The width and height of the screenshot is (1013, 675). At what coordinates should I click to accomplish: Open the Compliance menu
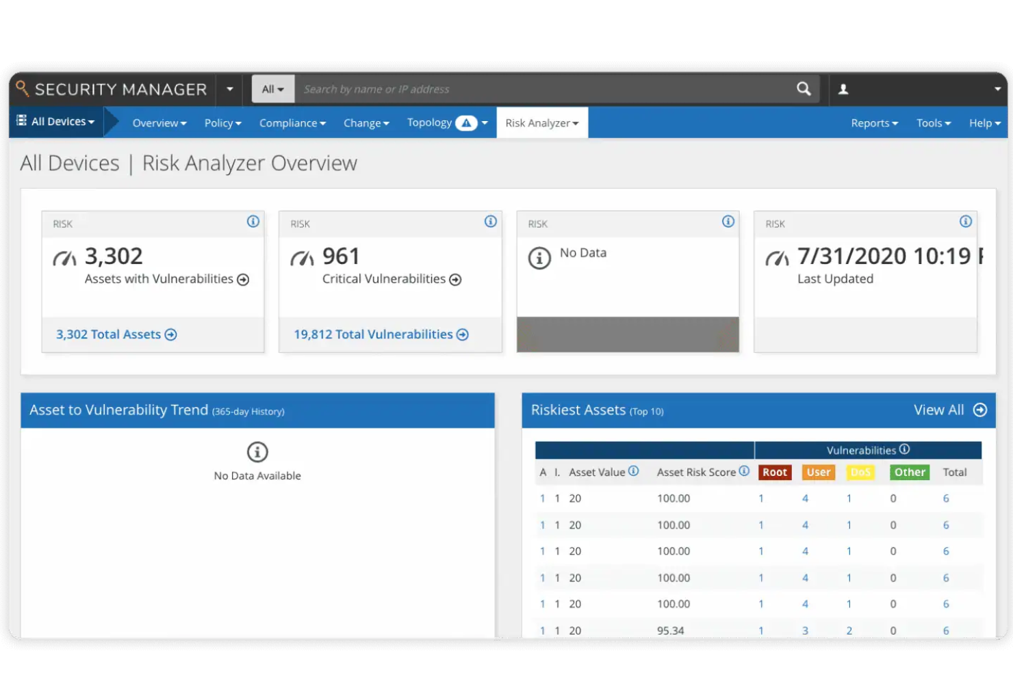point(292,122)
